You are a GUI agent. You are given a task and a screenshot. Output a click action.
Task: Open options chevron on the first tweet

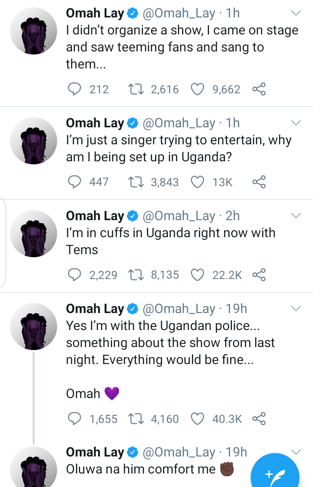(x=296, y=14)
